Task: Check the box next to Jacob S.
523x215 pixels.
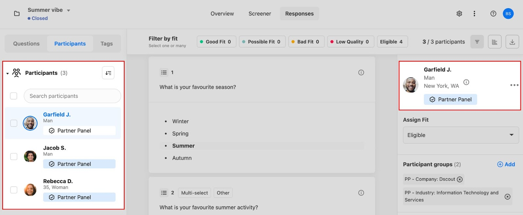Action: [x=14, y=156]
